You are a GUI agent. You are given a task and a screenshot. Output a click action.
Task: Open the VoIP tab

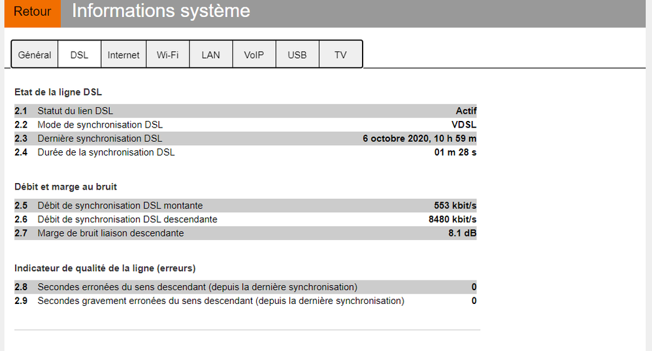tap(254, 55)
